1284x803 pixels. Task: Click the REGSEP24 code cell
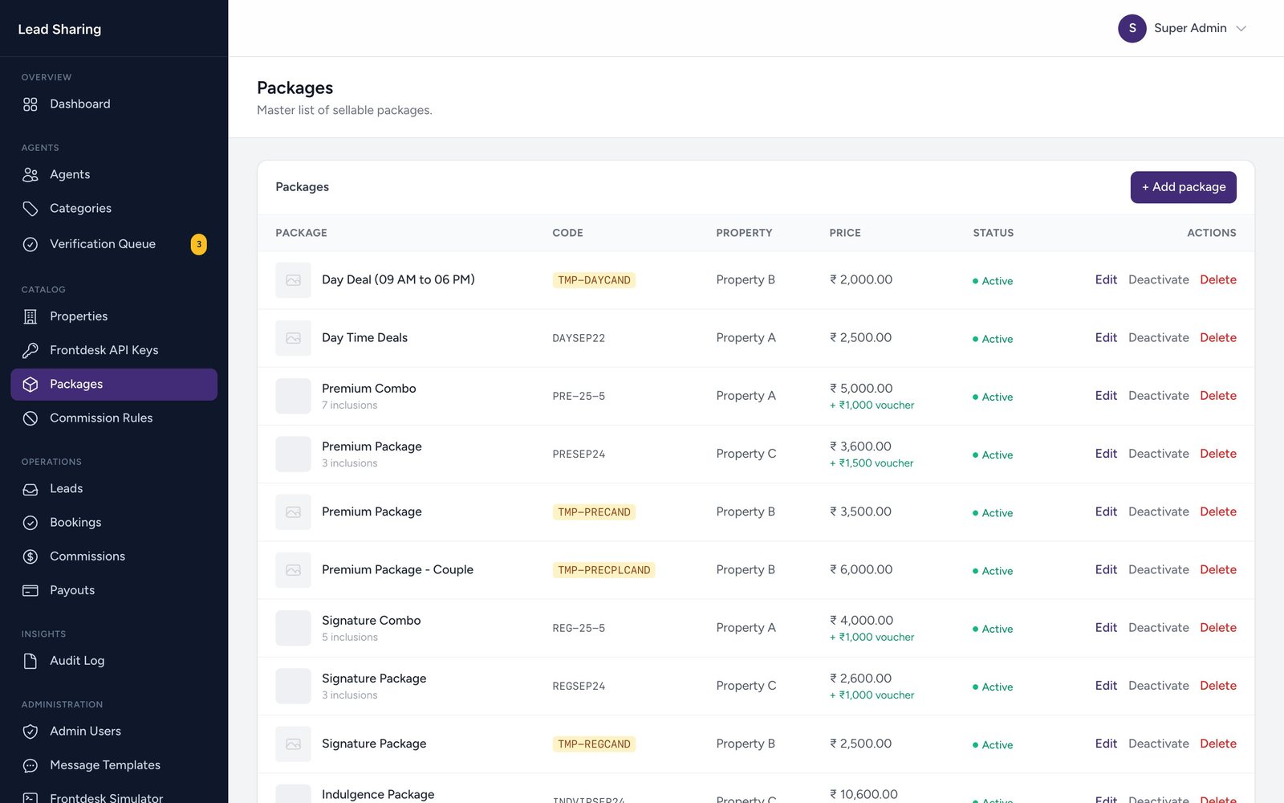pyautogui.click(x=579, y=686)
